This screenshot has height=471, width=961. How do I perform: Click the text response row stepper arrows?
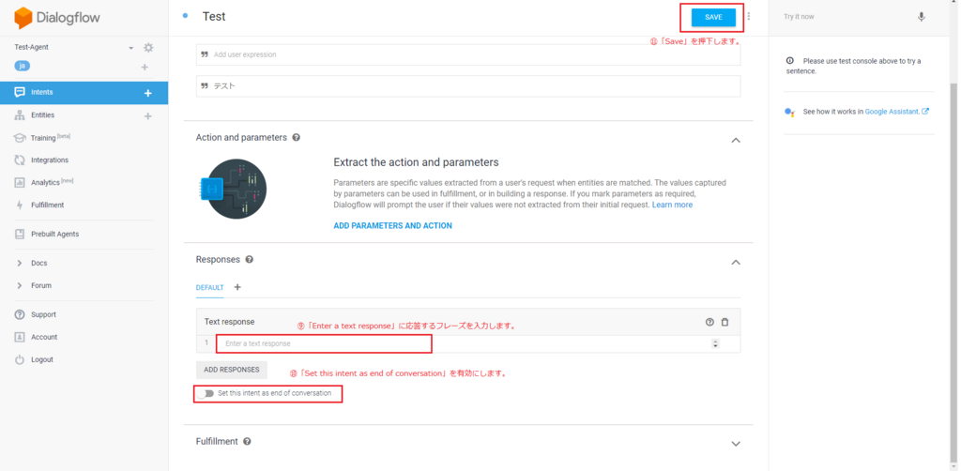(715, 343)
